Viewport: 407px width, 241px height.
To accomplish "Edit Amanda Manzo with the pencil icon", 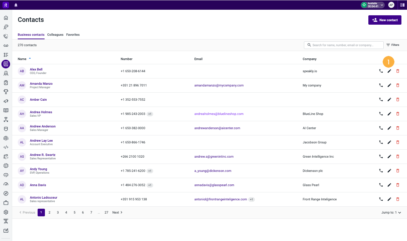I will [x=389, y=85].
